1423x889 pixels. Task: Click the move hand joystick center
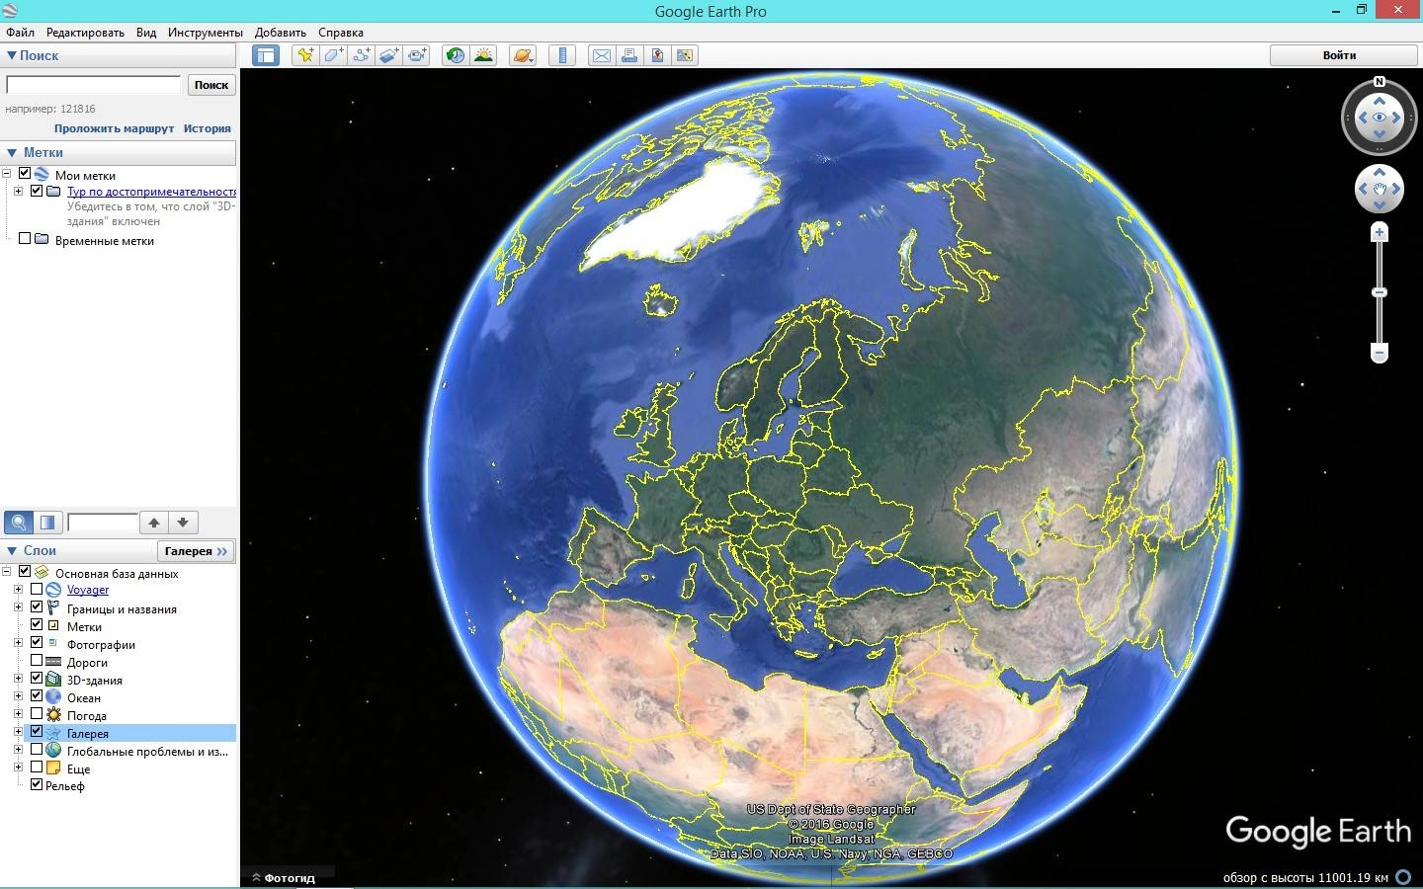(1380, 189)
